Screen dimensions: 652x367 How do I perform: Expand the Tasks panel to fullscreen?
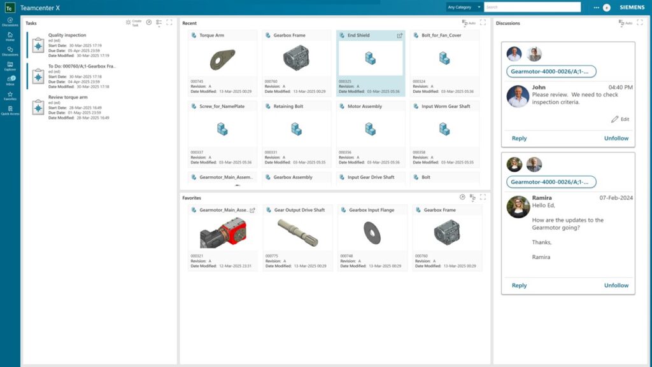click(x=168, y=22)
